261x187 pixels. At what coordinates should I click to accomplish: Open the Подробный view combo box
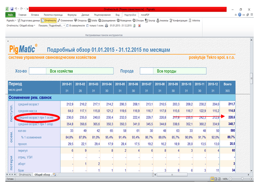click(x=57, y=25)
